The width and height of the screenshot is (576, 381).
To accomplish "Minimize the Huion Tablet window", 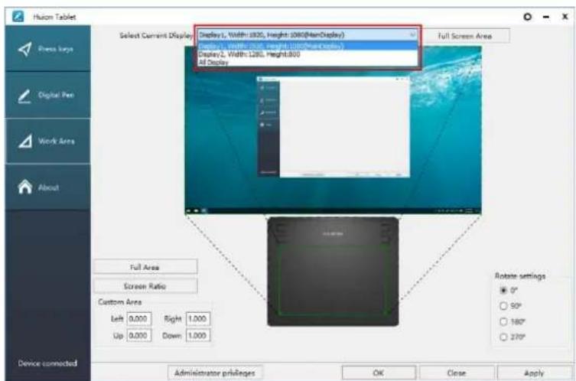I will coord(546,17).
